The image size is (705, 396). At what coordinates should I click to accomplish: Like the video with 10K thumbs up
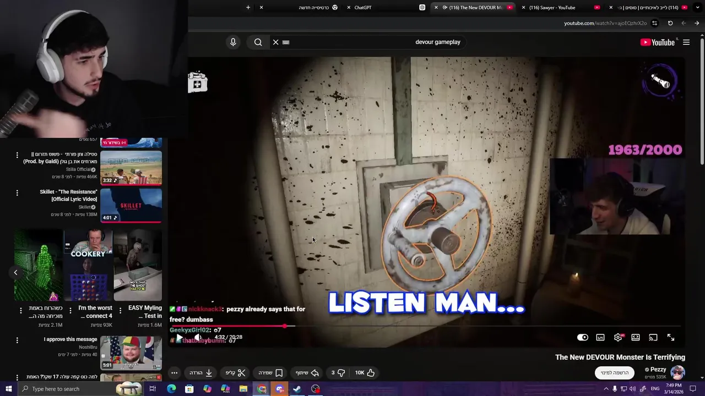[365, 372]
